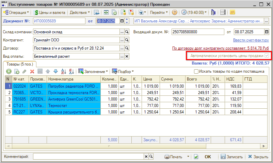Enable Искать товары по кодам поставщика
The height and width of the screenshot is (163, 273).
(x=196, y=71)
